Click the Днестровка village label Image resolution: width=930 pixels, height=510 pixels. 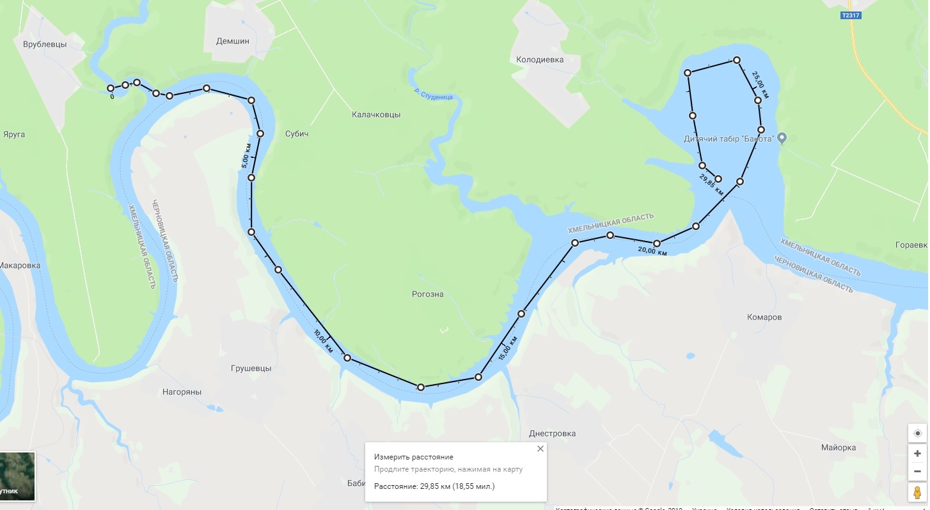pos(553,433)
